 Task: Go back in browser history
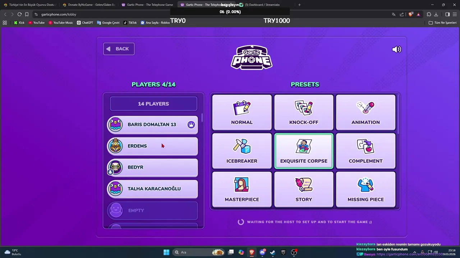[5, 14]
